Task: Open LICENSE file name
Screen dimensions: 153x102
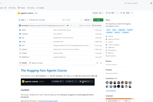Action: (24, 53)
